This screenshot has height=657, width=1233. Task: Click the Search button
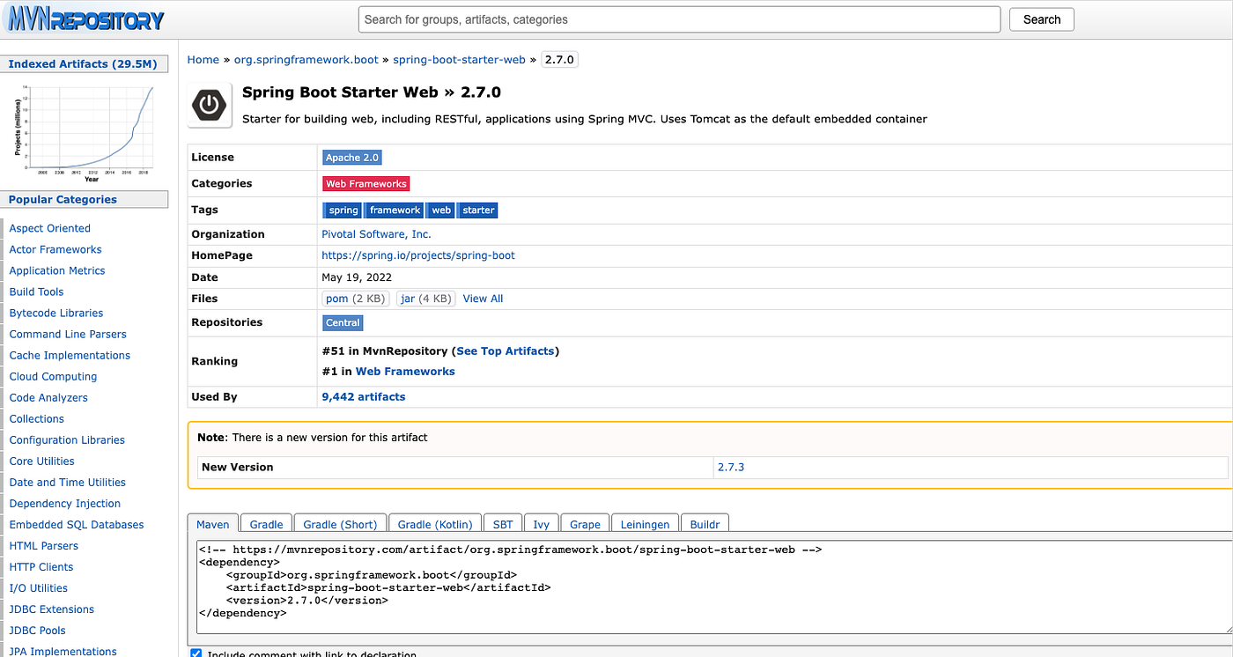[1042, 19]
